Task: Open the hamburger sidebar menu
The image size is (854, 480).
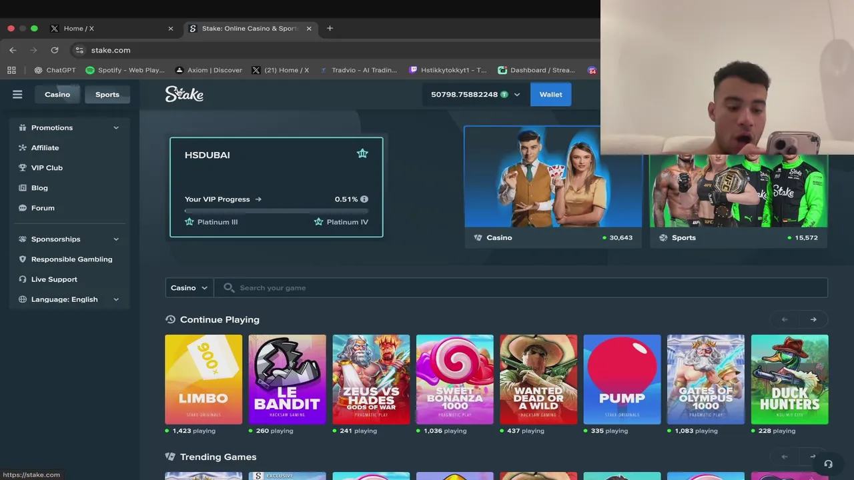Action: 17,95
